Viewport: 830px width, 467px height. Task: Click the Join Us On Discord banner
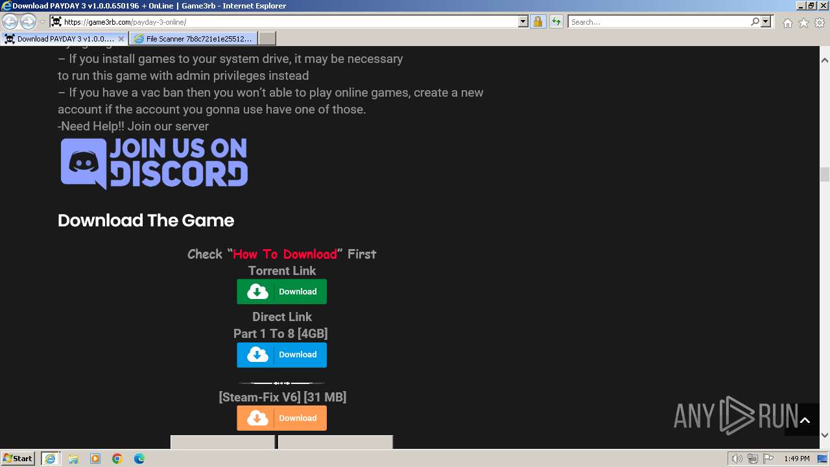[154, 163]
